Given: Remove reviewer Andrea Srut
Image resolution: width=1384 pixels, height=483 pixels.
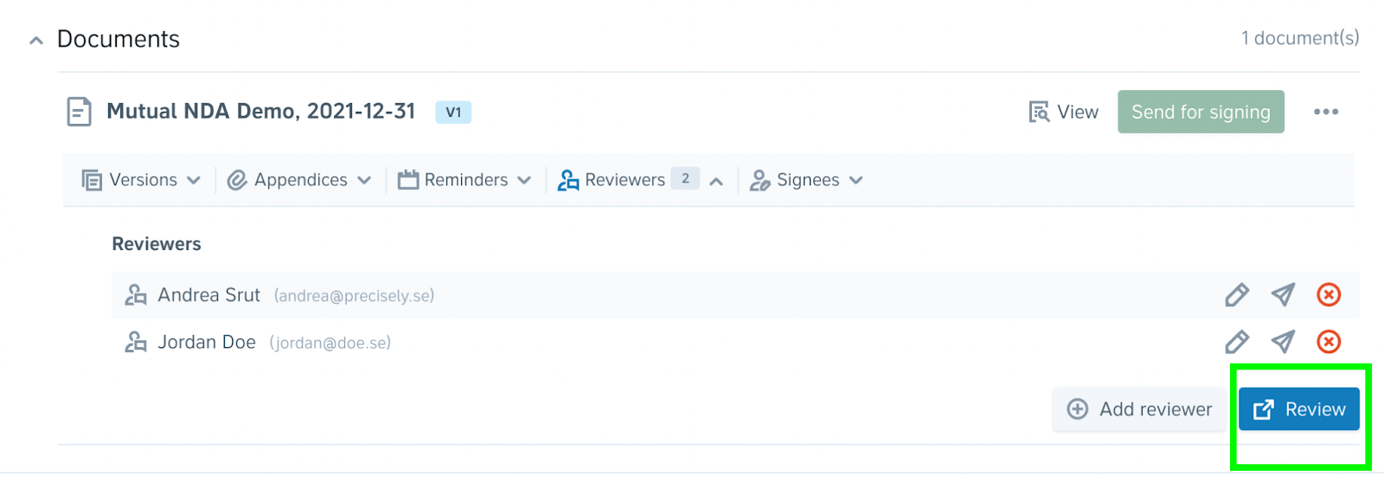Looking at the screenshot, I should [x=1329, y=295].
